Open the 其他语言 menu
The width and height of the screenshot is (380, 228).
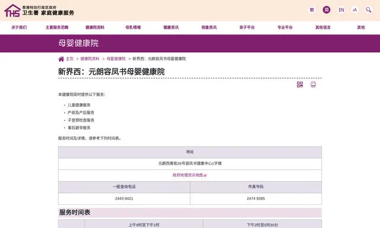click(x=323, y=27)
